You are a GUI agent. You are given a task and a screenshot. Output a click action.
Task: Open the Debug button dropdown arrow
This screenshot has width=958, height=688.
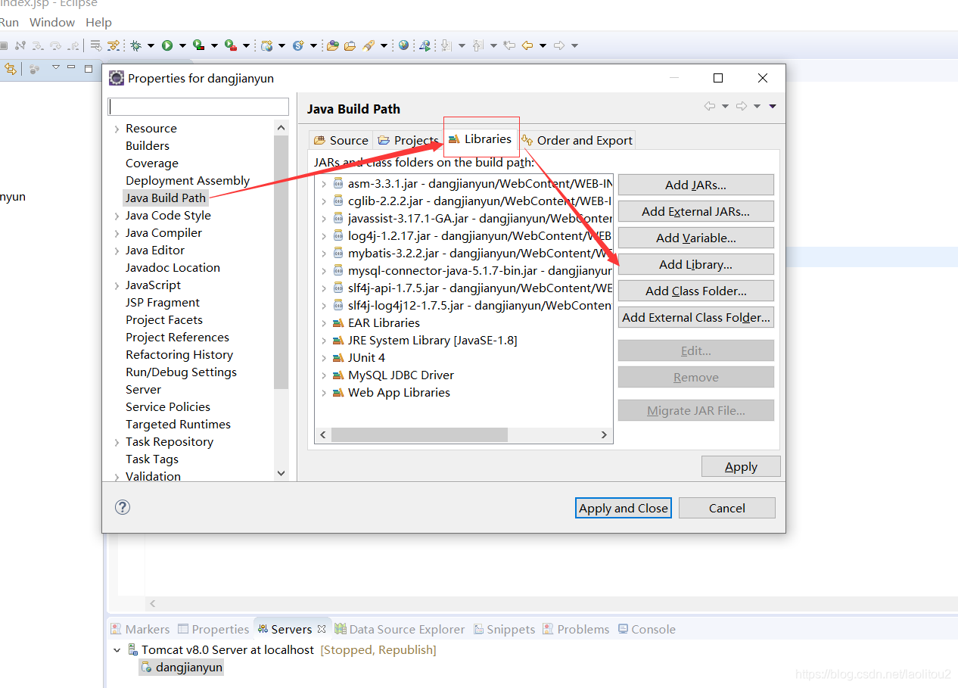(151, 46)
